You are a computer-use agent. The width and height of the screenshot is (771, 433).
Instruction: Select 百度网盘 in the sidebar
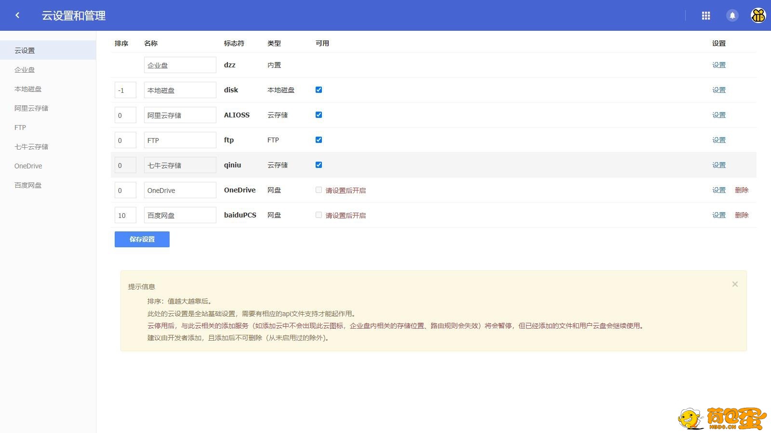[x=48, y=185]
